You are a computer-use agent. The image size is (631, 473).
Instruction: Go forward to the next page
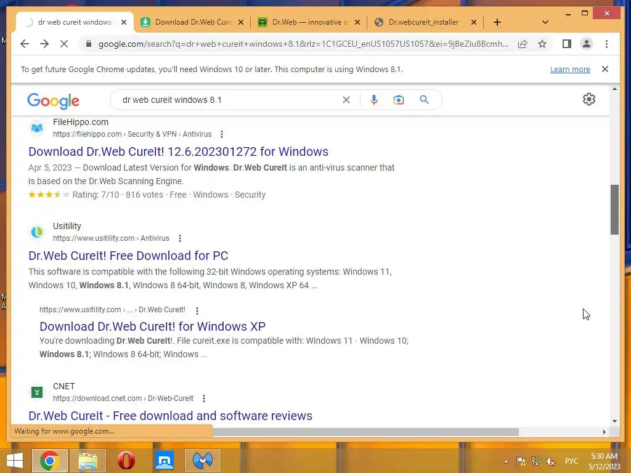(44, 44)
